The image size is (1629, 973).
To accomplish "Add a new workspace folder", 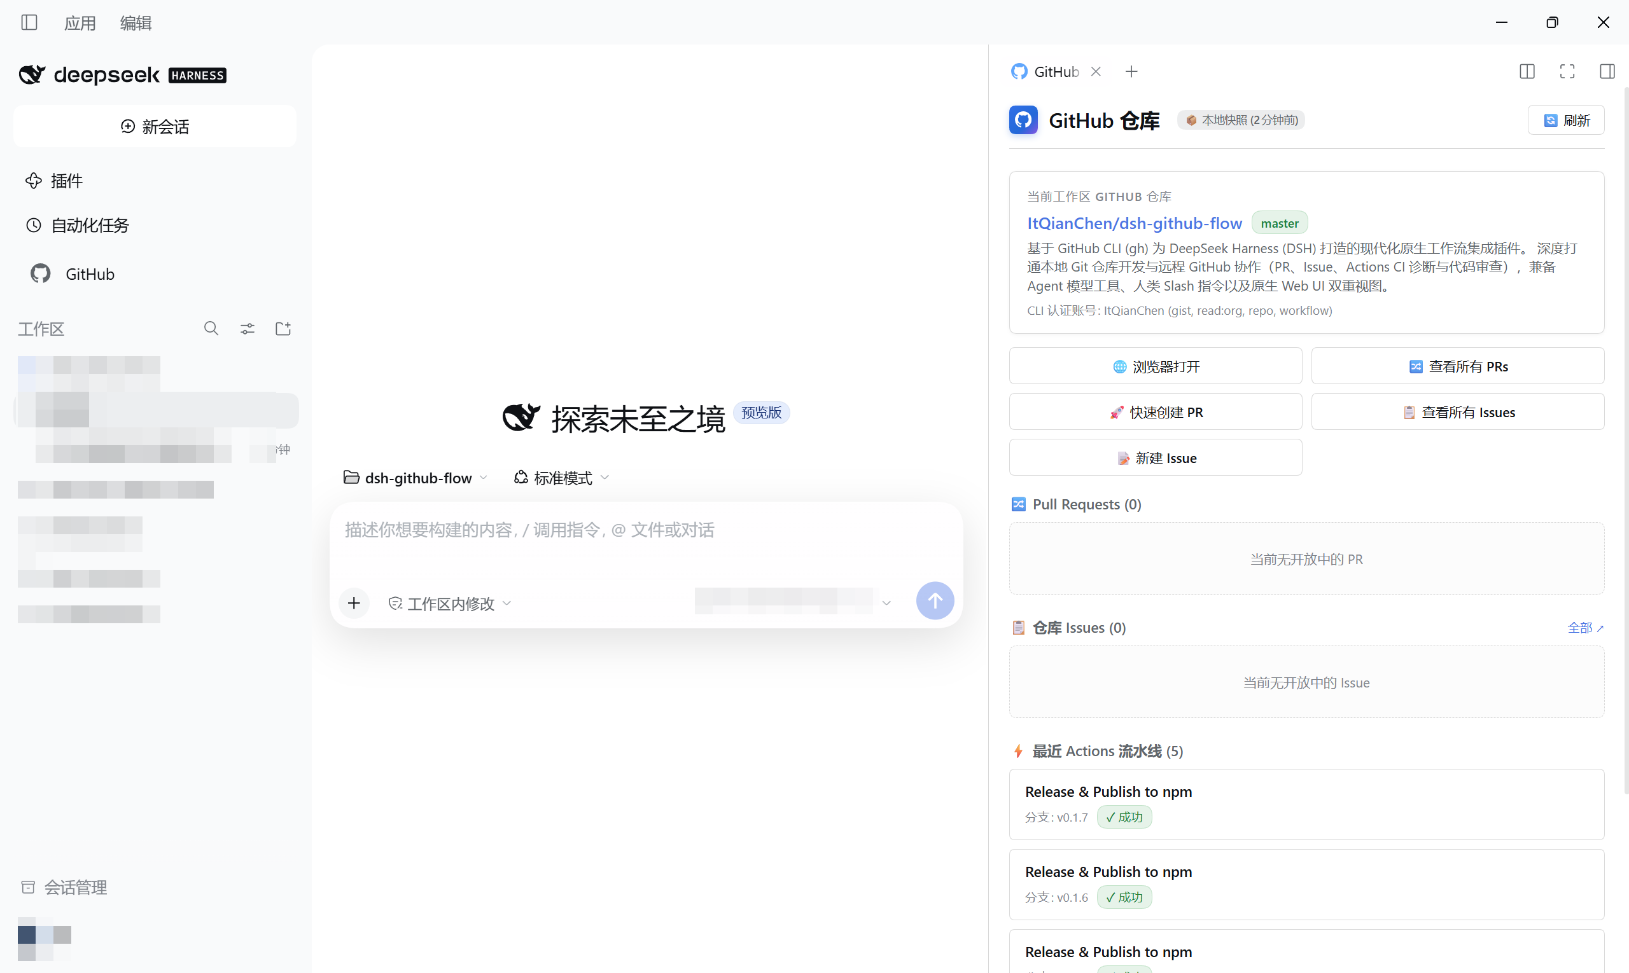I will tap(283, 329).
